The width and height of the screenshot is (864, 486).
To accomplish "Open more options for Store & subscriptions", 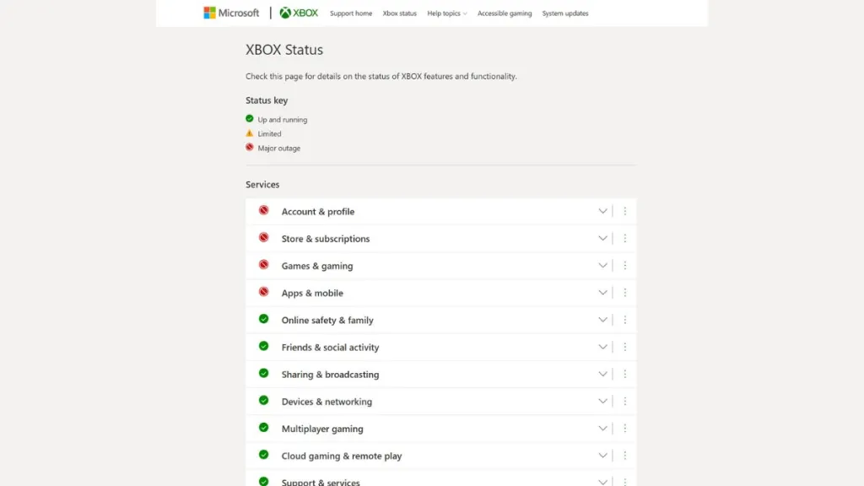I will (x=625, y=238).
